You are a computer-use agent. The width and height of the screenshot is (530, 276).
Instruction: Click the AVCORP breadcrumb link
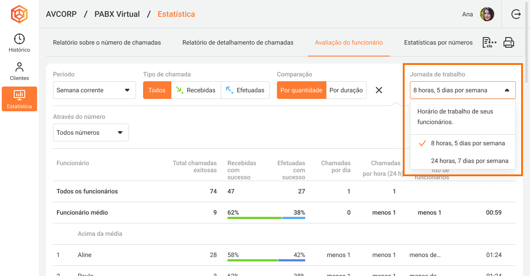(61, 14)
